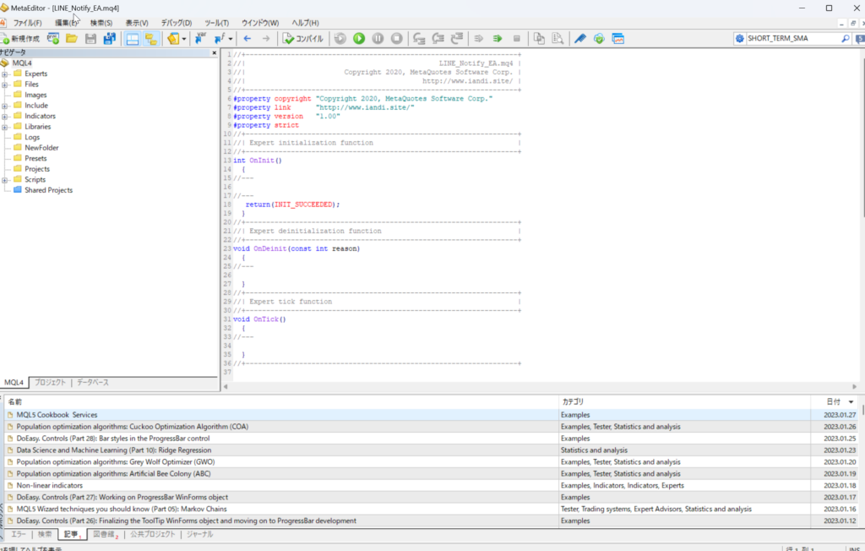Click the 新規作成 new file button
This screenshot has width=865, height=551.
coord(20,39)
